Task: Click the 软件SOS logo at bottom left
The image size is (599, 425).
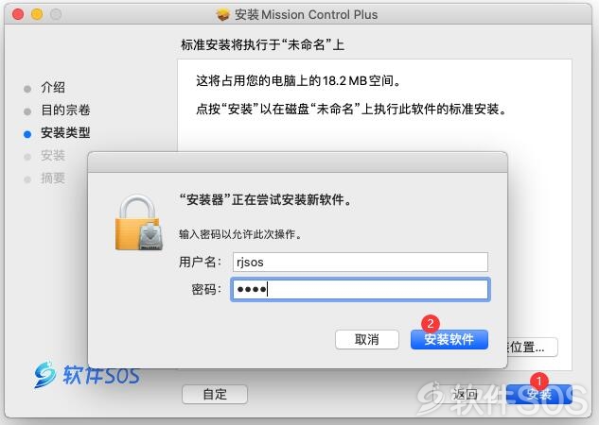Action: 86,374
